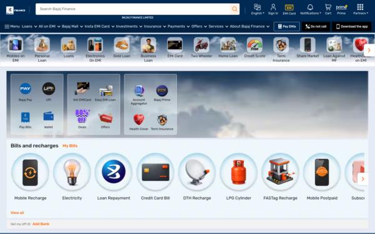Open Account Aggregator shortcut
The height and width of the screenshot is (234, 375).
click(x=139, y=90)
